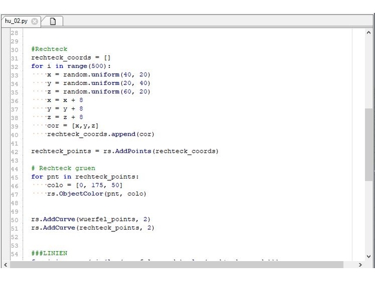Image resolution: width=375 pixels, height=281 pixels.
Task: Click the horizontal scrollbar right arrow
Action: [x=360, y=265]
